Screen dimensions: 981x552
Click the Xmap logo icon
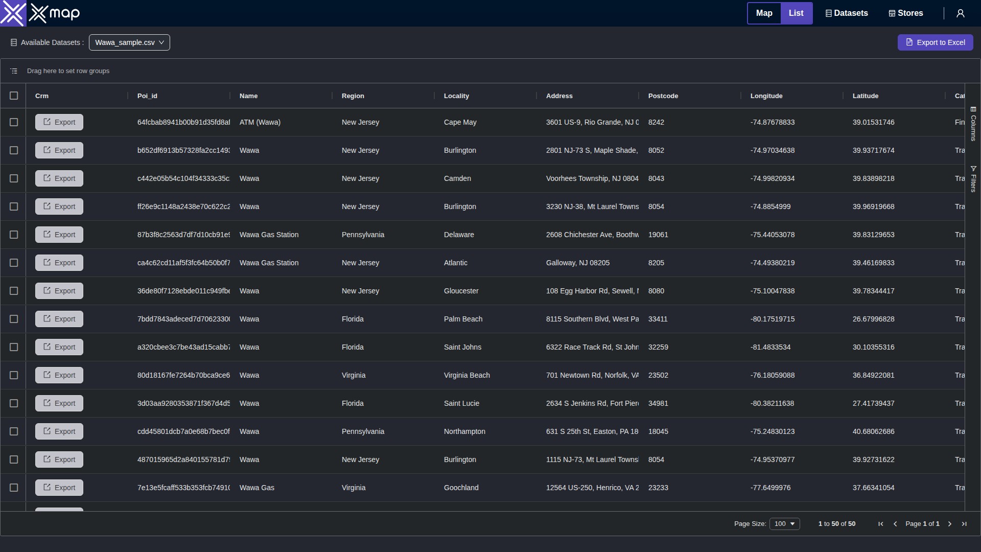(13, 13)
